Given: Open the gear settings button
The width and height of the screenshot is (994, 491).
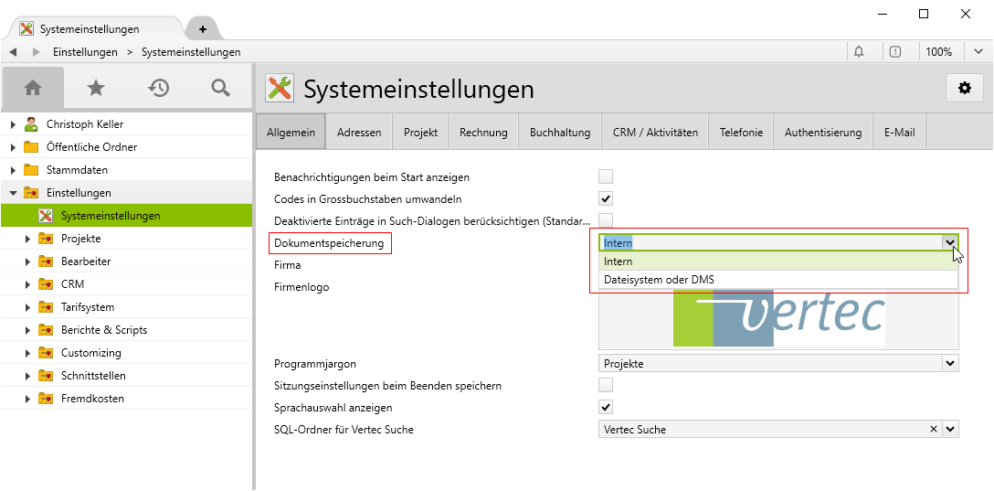Looking at the screenshot, I should click(964, 88).
